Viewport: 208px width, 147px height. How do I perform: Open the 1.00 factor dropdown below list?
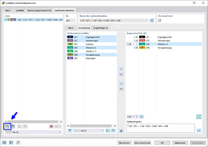[134, 117]
